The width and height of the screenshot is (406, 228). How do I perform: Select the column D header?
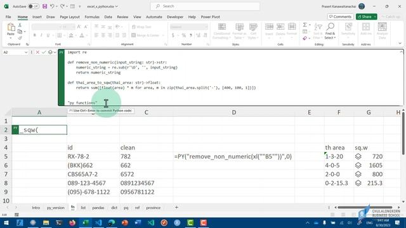233,113
